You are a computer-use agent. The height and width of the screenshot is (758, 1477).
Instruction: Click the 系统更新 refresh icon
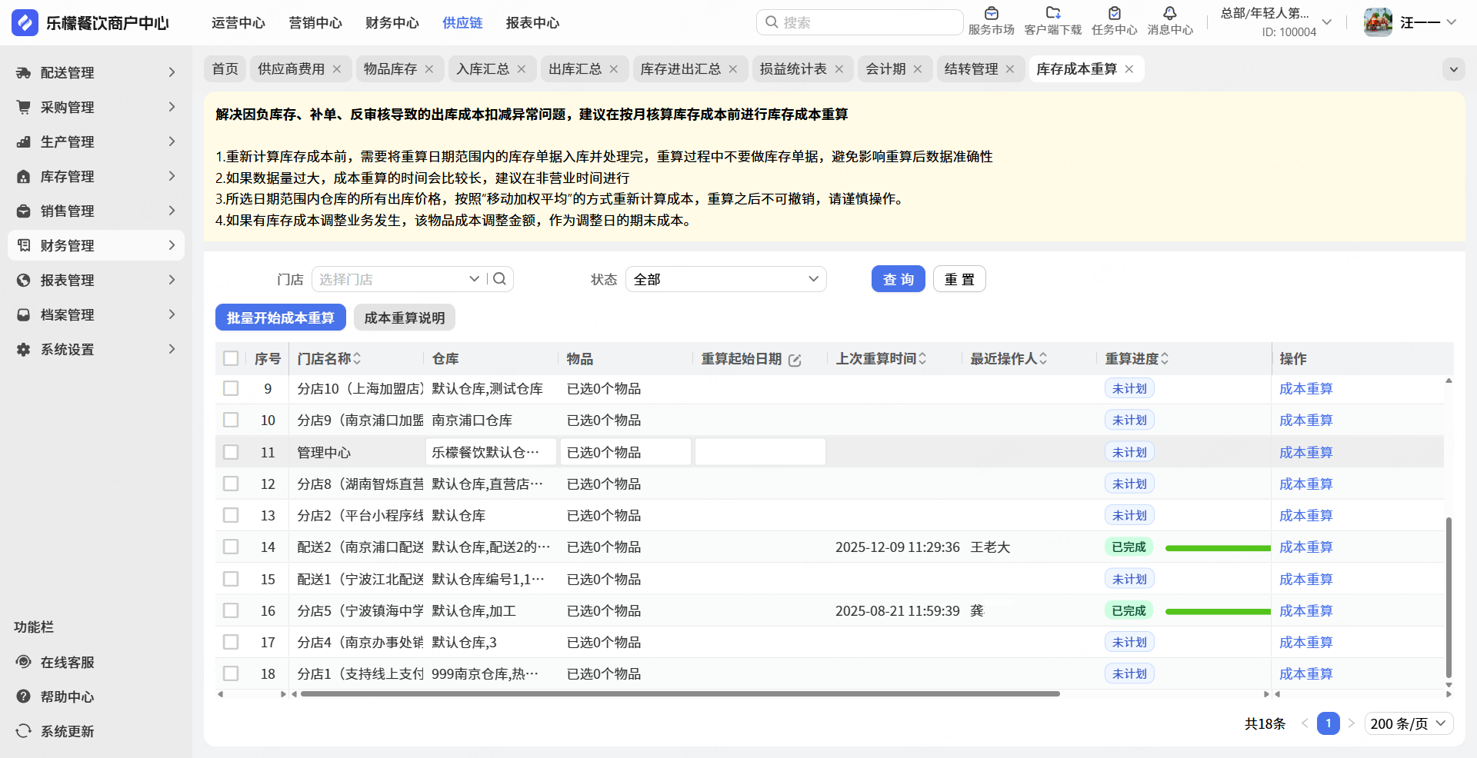pyautogui.click(x=24, y=731)
